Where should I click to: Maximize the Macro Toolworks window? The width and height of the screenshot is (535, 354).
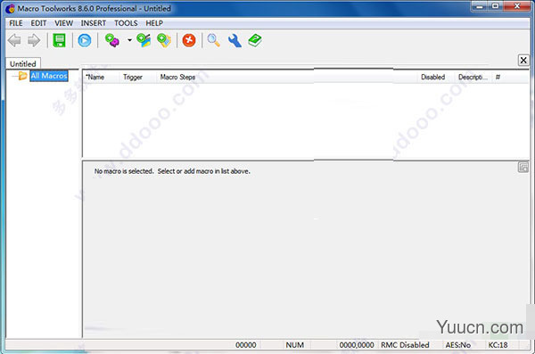[x=496, y=6]
